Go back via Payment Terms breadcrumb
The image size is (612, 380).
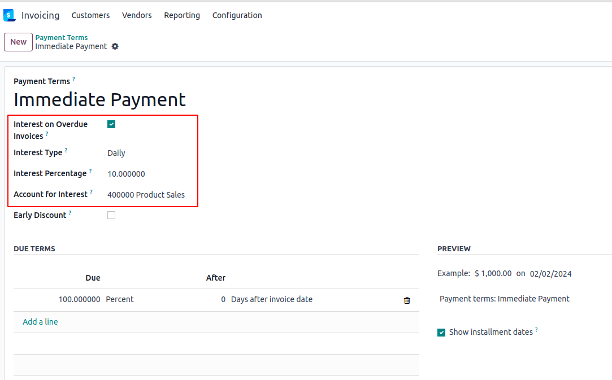[61, 37]
